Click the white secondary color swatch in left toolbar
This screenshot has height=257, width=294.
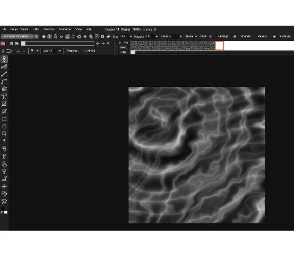pyautogui.click(x=6, y=212)
